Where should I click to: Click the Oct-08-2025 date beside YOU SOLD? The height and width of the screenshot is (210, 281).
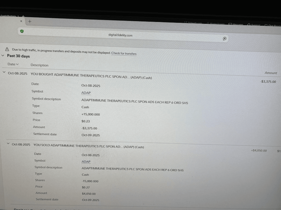[x=21, y=144]
